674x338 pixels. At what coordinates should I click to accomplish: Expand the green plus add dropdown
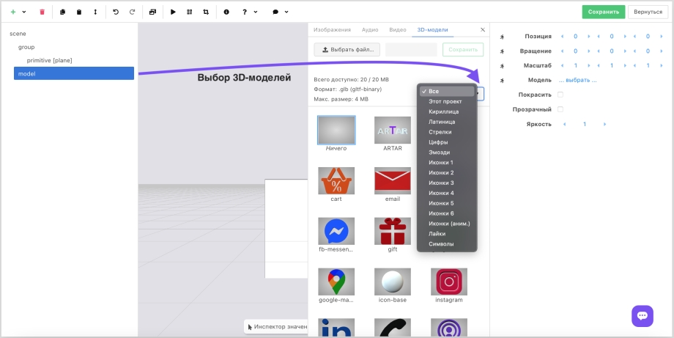(18, 12)
